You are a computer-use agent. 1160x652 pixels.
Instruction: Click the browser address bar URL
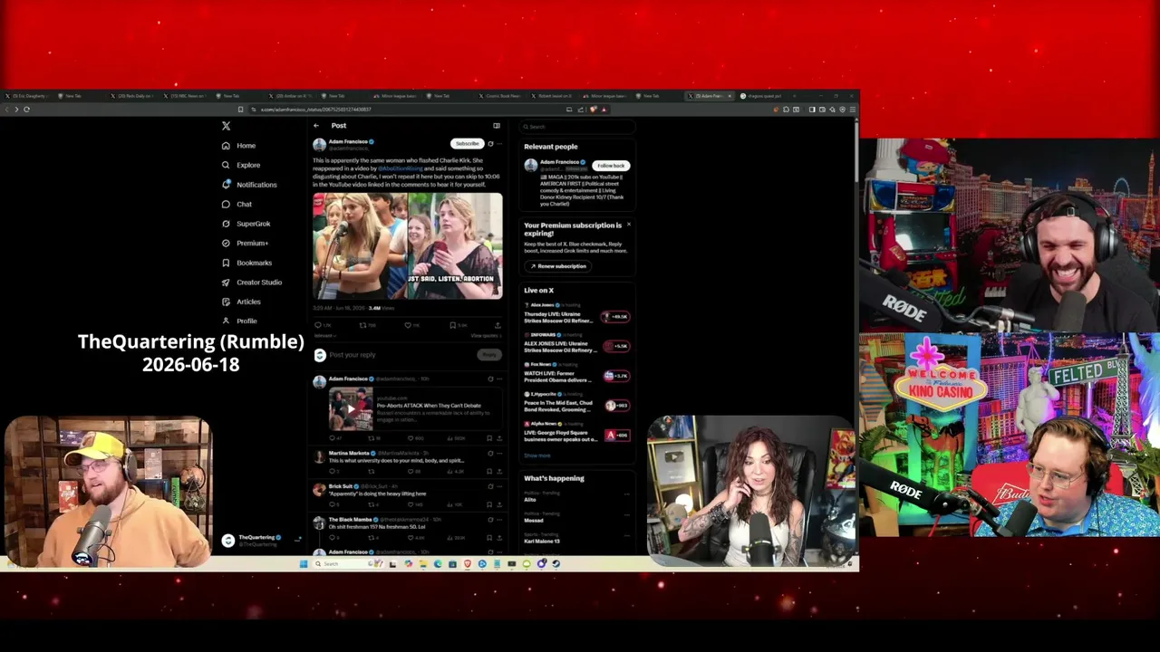click(x=315, y=110)
